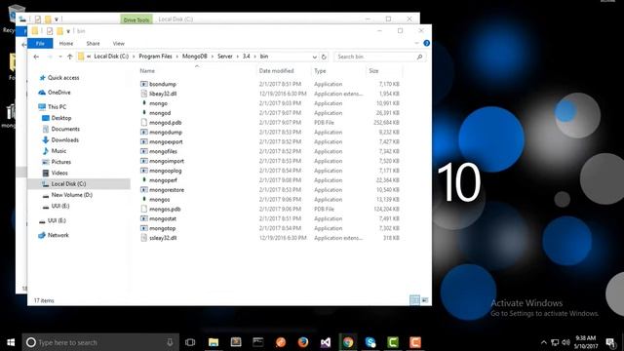Open Firefox from the taskbar
The image size is (624, 351).
[x=303, y=342]
